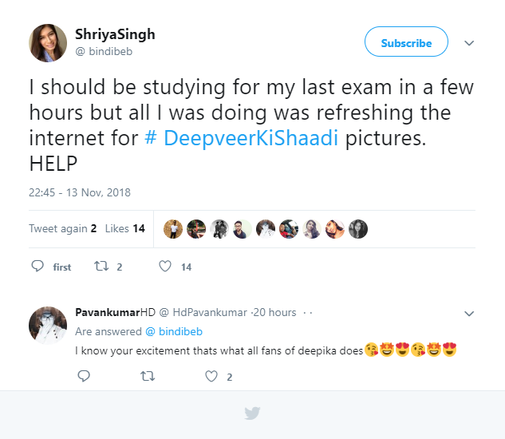Viewport: 505px width, 439px height.
Task: Click the Twitter bird logo at bottom
Action: point(252,413)
